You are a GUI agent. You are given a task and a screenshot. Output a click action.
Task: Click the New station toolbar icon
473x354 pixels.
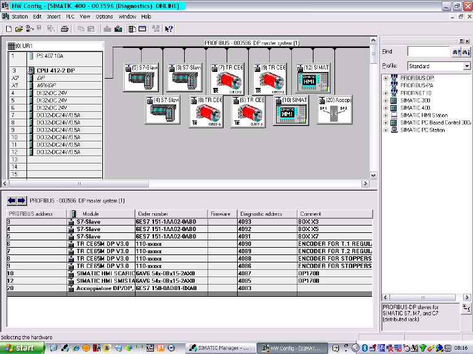pos(9,29)
